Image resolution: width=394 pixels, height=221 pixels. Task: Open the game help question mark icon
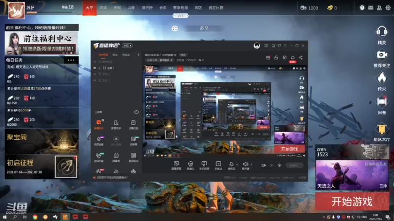pyautogui.click(x=362, y=8)
